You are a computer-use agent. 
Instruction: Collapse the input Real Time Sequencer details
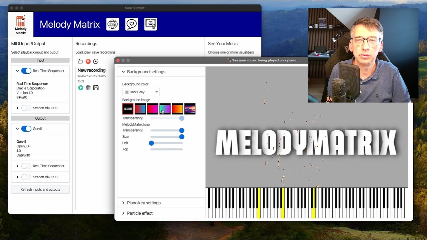point(17,71)
